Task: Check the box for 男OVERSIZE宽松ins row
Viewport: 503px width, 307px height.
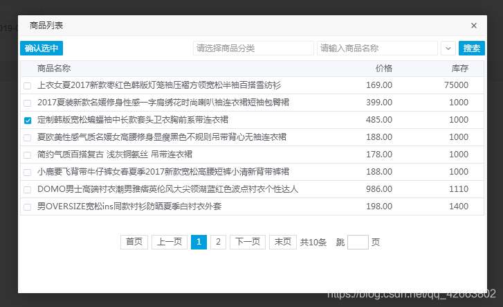Action: coord(28,207)
